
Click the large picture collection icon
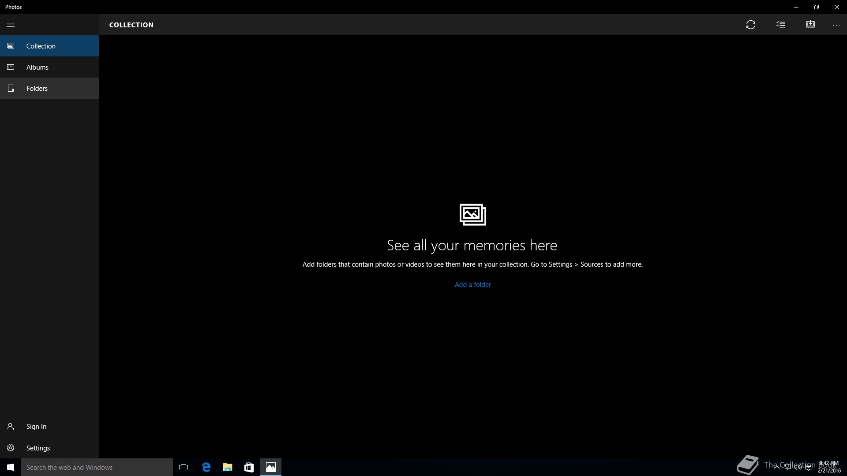(x=472, y=215)
